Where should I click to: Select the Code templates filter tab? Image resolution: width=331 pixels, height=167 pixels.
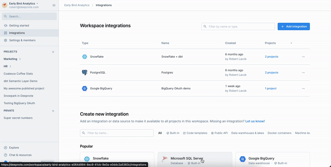tap(195, 133)
